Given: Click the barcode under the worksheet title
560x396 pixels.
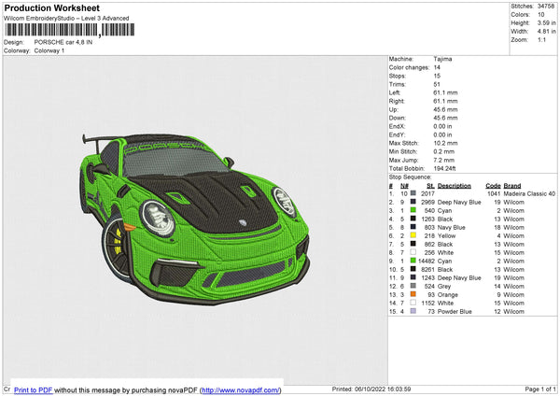Looking at the screenshot, I should (x=70, y=30).
